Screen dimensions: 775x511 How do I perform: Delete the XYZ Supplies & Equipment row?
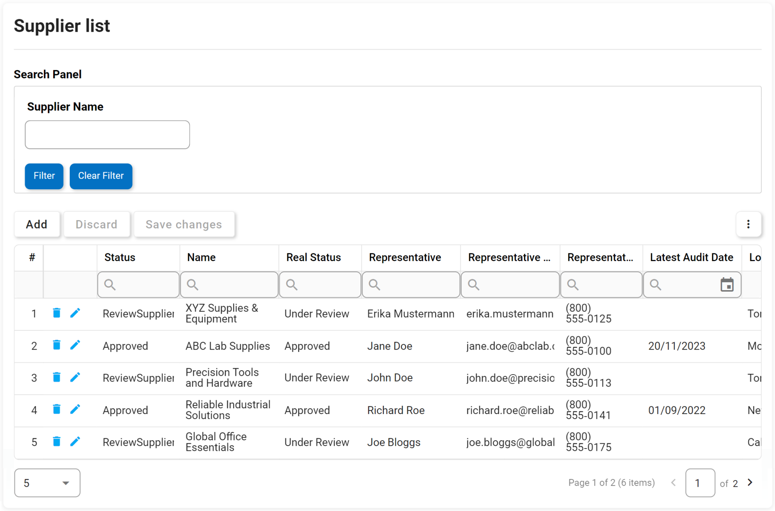click(56, 313)
